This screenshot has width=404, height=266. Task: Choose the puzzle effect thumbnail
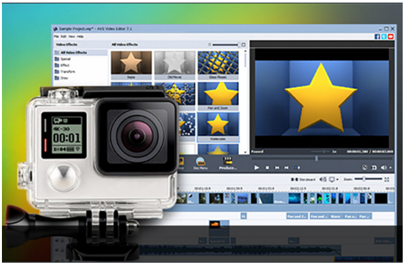[180, 93]
